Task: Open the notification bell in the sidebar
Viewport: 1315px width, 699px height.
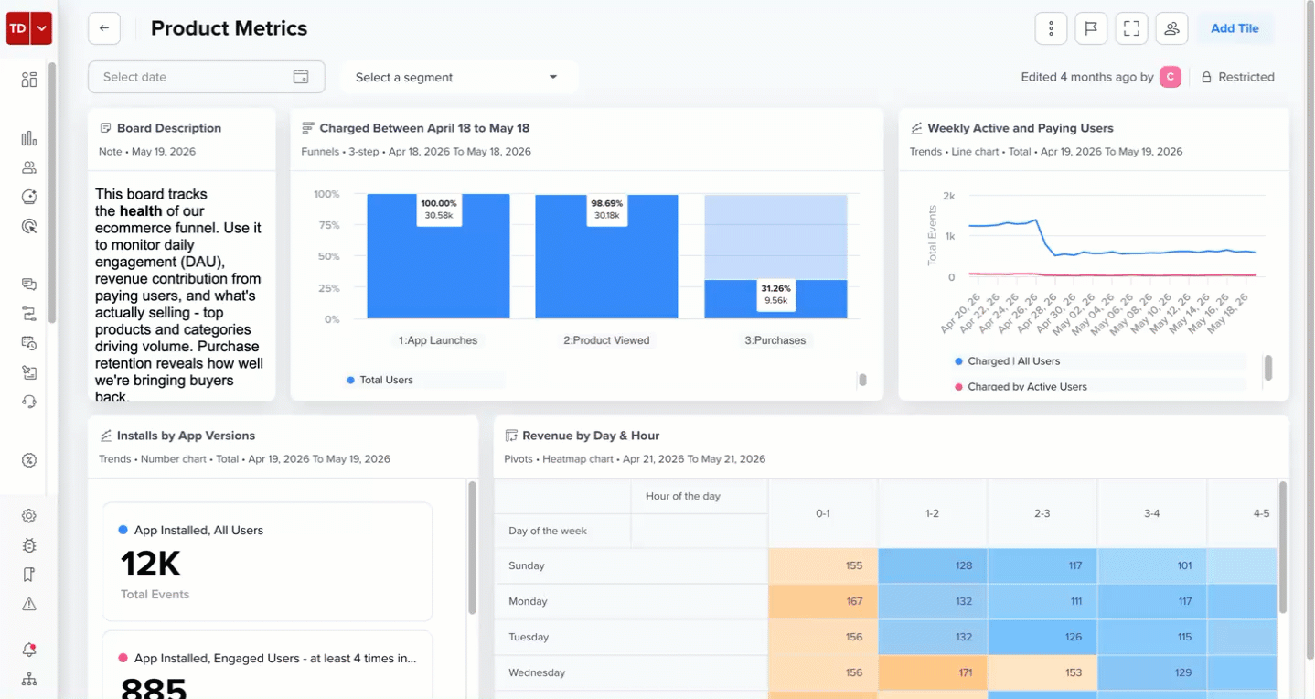Action: (29, 650)
